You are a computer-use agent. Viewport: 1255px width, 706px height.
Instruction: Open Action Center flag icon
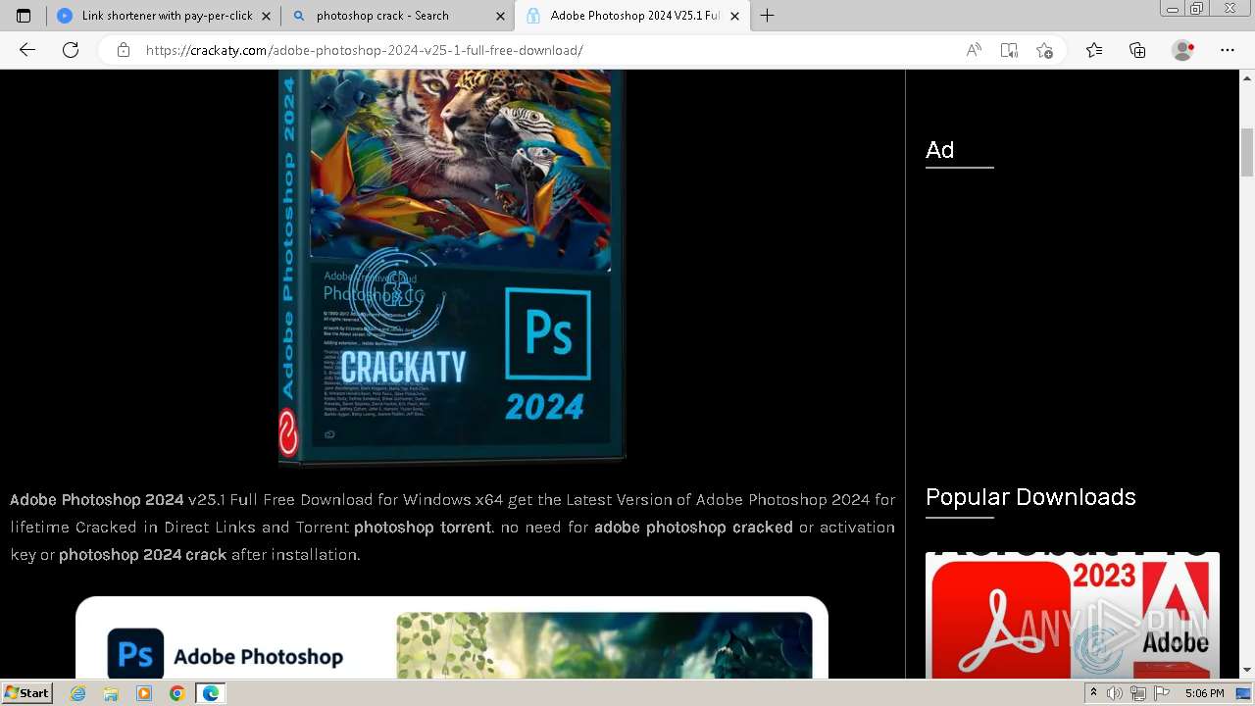click(1160, 693)
